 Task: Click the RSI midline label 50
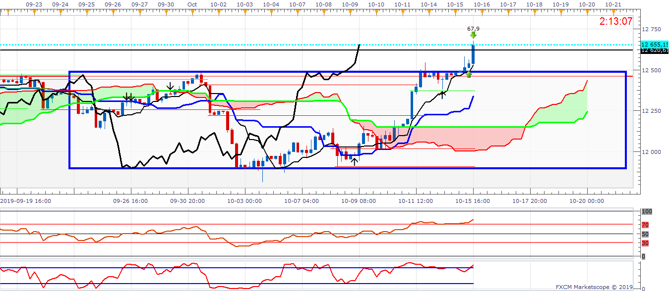[645, 234]
